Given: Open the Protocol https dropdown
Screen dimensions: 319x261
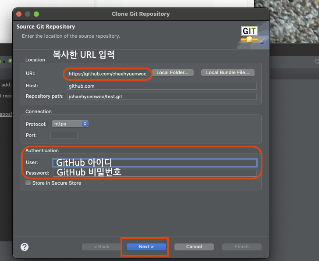Looking at the screenshot, I should (x=70, y=124).
